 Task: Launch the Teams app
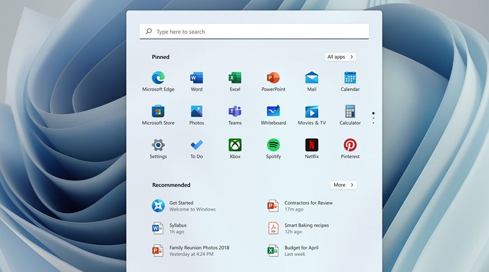coord(235,112)
